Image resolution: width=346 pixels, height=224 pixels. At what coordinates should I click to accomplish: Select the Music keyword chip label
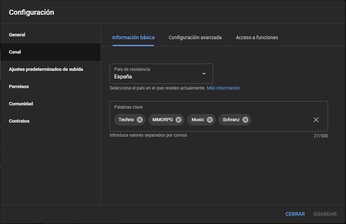coord(198,120)
